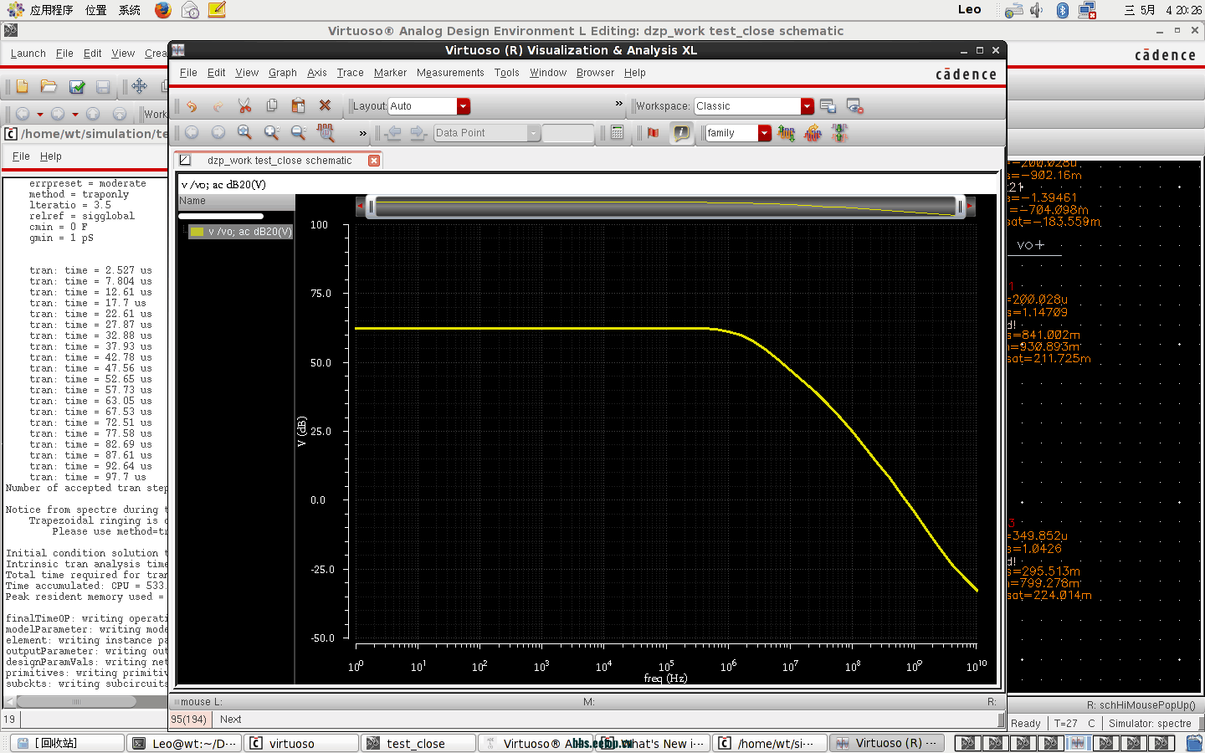The image size is (1205, 753).
Task: Open the Layout Auto dropdown
Action: (463, 106)
